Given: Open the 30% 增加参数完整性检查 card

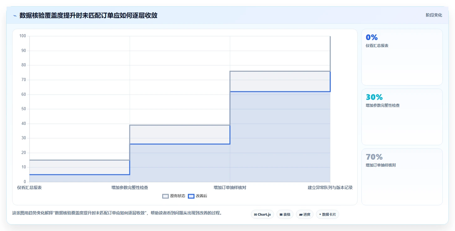Looking at the screenshot, I should click(x=402, y=117).
